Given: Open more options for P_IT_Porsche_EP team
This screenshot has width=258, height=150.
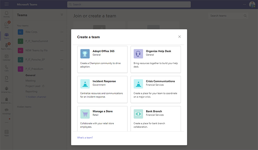Looking at the screenshot, I should pos(62,60).
